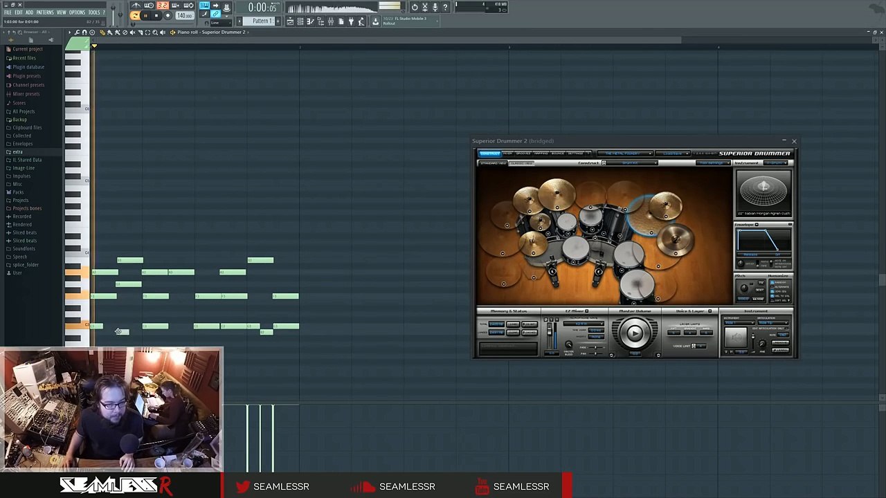The width and height of the screenshot is (886, 498).
Task: Click the record button in transport
Action: tap(168, 15)
